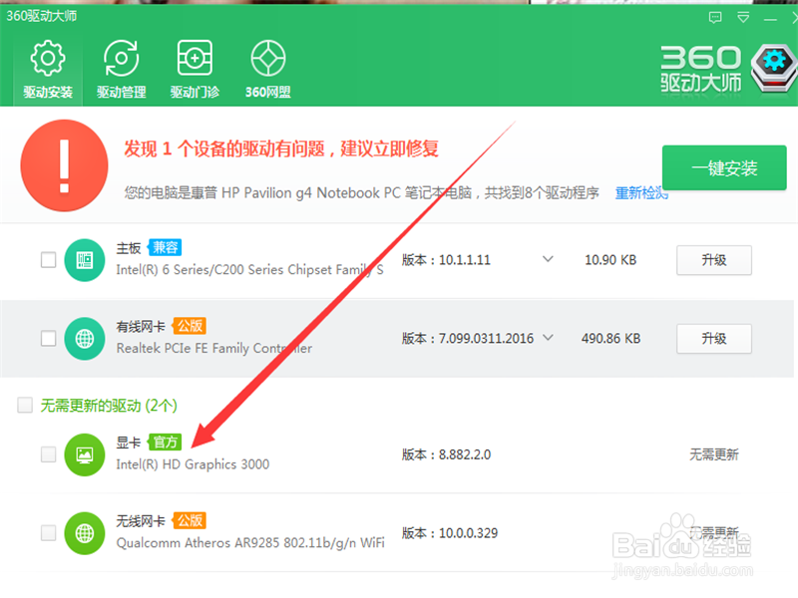The height and width of the screenshot is (598, 798).
Task: Click the feedback chat icon in title bar
Action: 715,18
